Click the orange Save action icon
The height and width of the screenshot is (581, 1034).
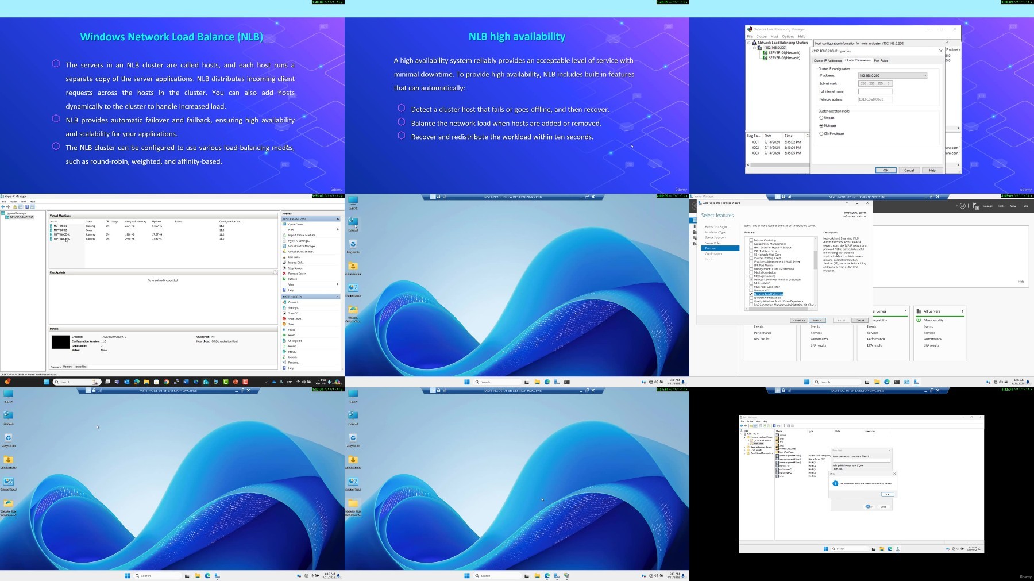(284, 324)
